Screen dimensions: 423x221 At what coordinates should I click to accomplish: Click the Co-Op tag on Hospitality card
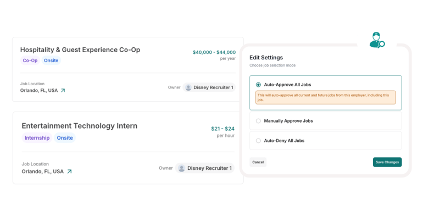(30, 60)
